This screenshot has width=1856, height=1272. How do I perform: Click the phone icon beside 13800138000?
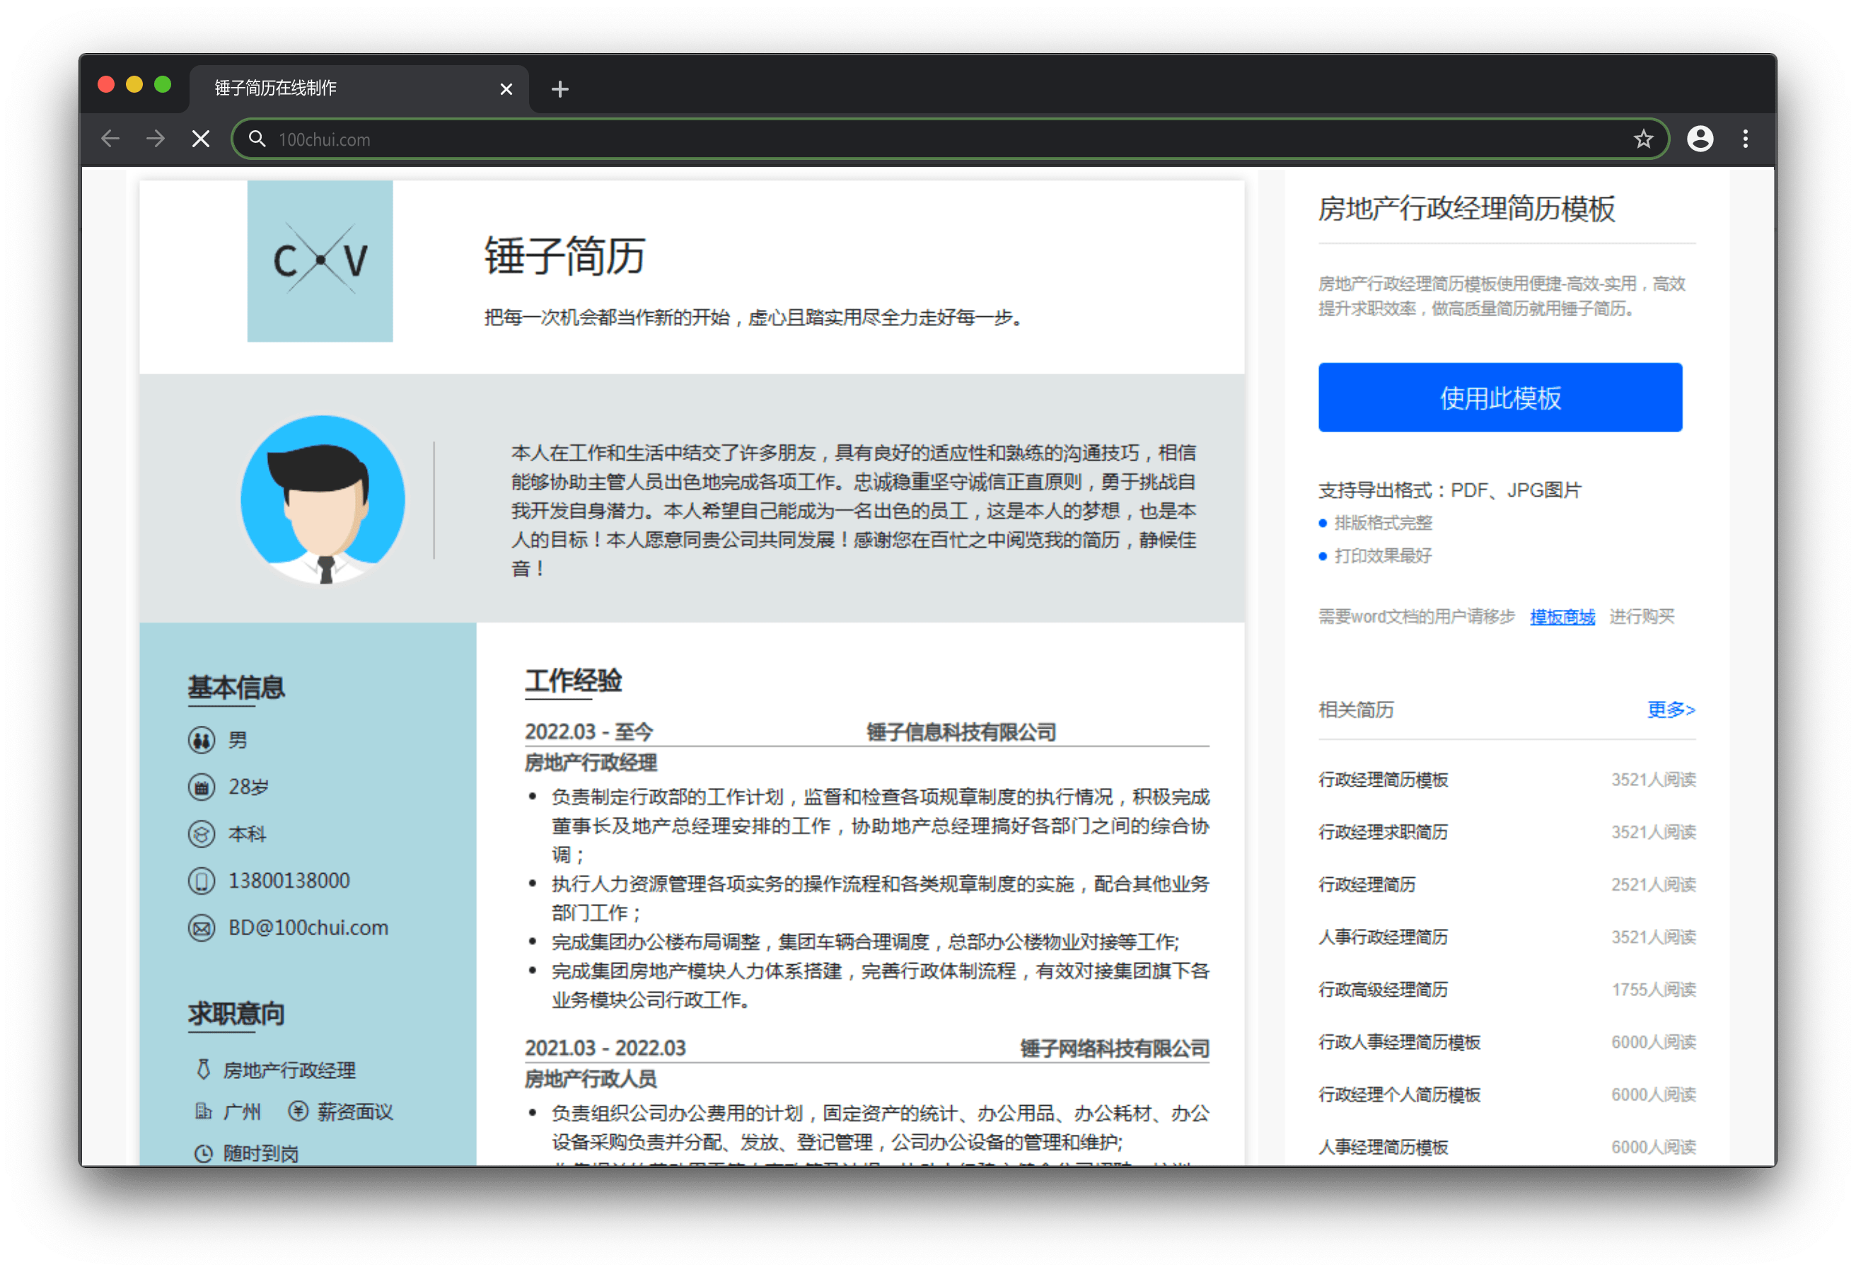point(202,881)
